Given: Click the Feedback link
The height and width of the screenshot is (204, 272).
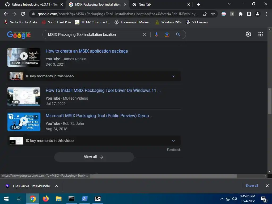Looking at the screenshot, I should [174, 150].
